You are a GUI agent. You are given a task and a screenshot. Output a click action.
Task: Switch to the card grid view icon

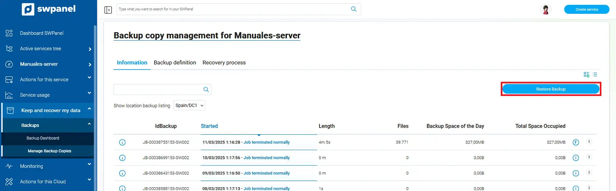tap(586, 74)
